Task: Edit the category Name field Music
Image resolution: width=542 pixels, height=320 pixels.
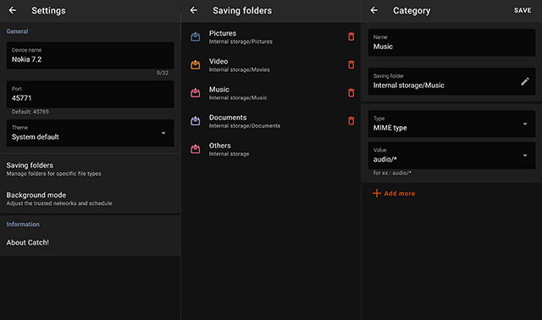Action: point(451,42)
